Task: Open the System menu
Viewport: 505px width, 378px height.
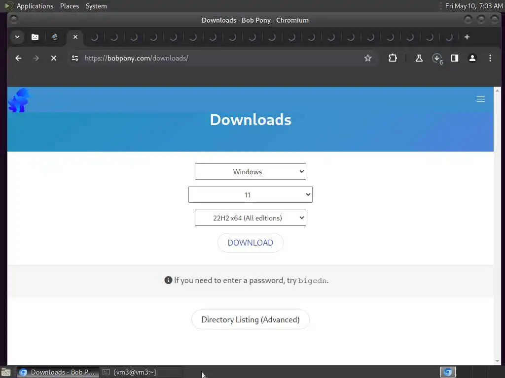Action: (96, 6)
